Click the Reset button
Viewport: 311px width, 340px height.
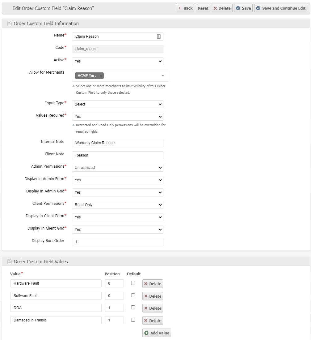pos(203,8)
